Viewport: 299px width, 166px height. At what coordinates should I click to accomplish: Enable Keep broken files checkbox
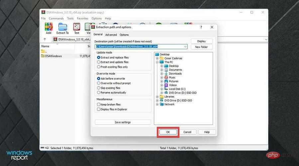(x=99, y=105)
